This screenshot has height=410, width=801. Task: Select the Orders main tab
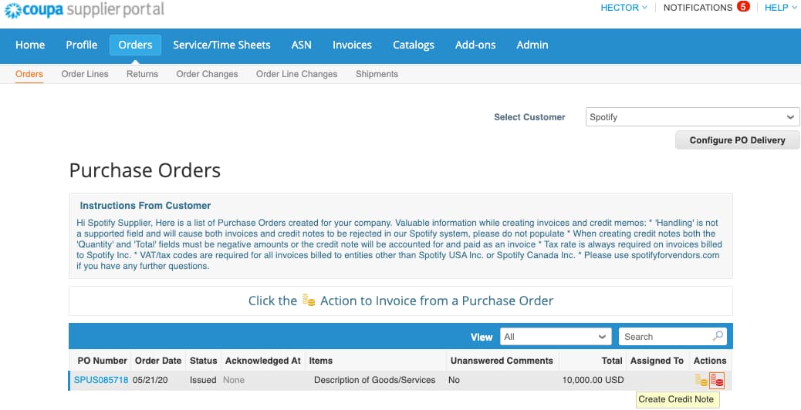tap(135, 45)
